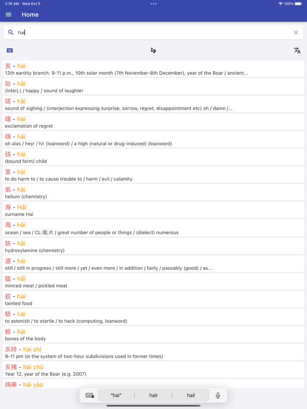Open entry 胲 hydroxylamine (chemistry)
Image resolution: width=307 pixels, height=409 pixels.
coord(153,247)
